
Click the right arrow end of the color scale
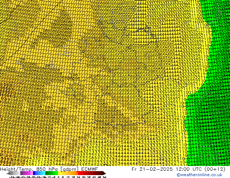tap(104, 173)
